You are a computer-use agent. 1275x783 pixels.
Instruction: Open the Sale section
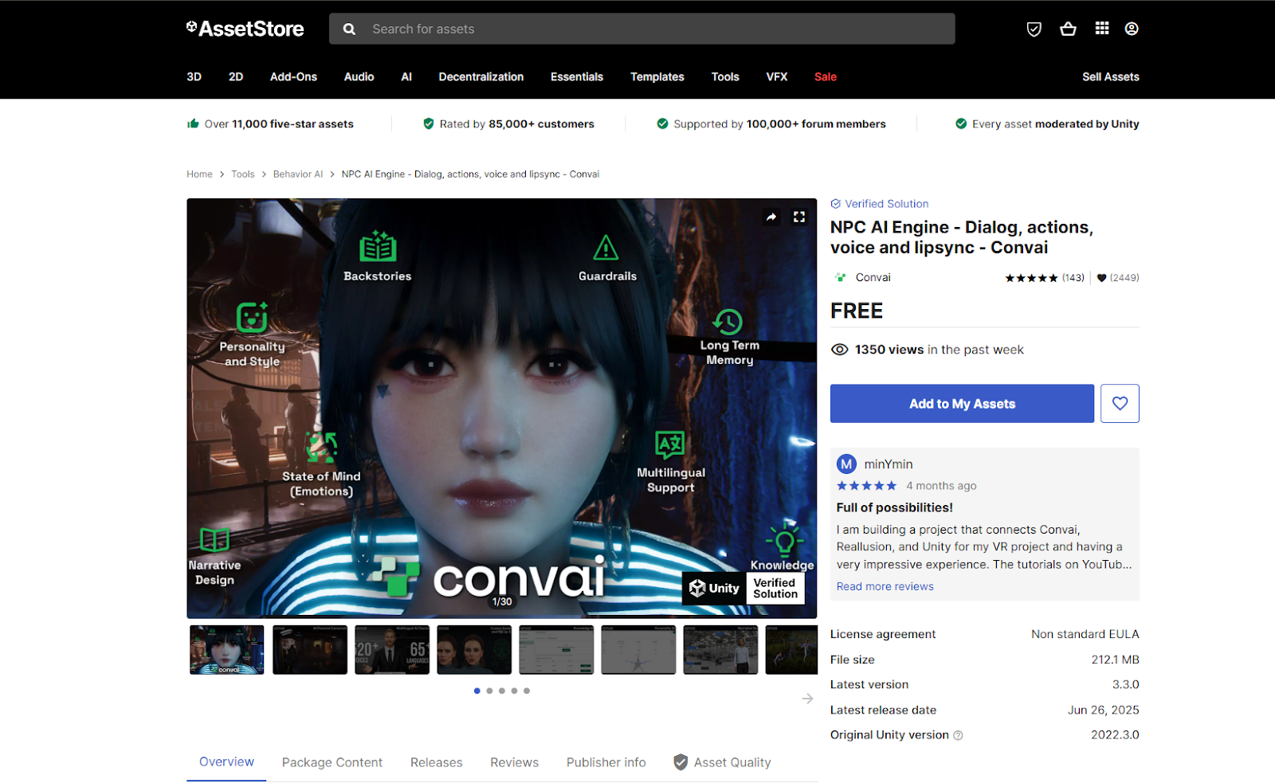tap(826, 76)
